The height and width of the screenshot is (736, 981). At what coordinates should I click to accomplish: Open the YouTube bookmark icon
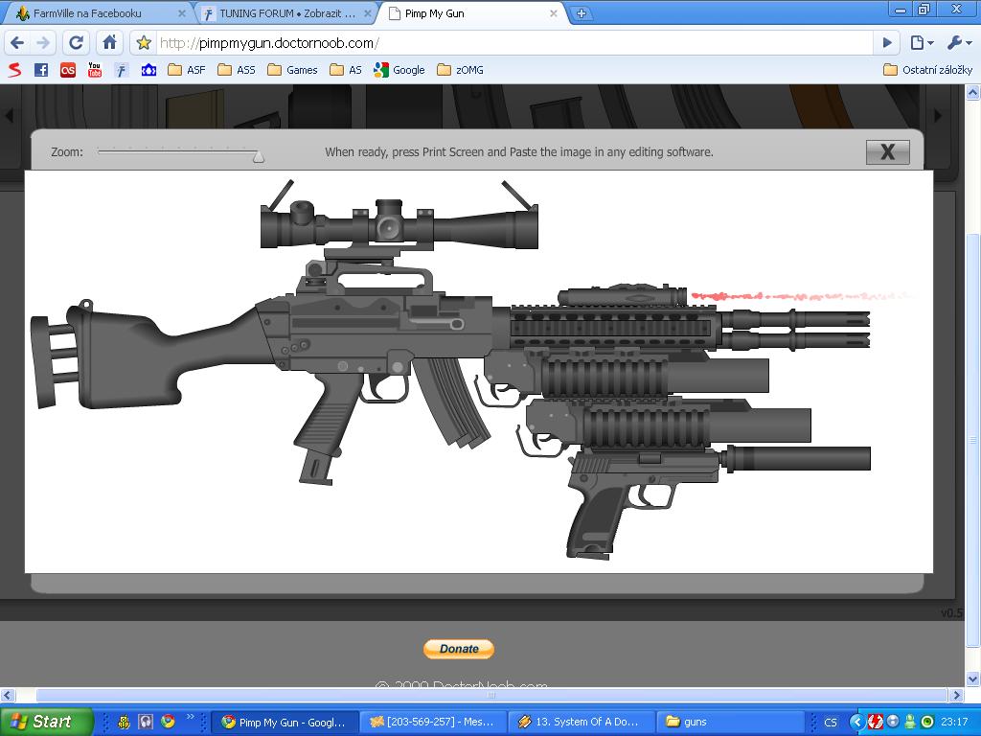pos(94,69)
